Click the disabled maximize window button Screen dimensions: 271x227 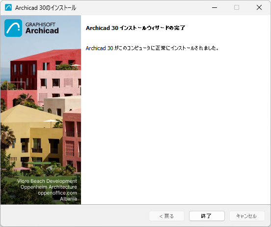[x=237, y=7]
